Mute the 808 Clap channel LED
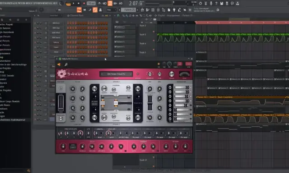The image size is (289, 173). pyautogui.click(x=35, y=28)
